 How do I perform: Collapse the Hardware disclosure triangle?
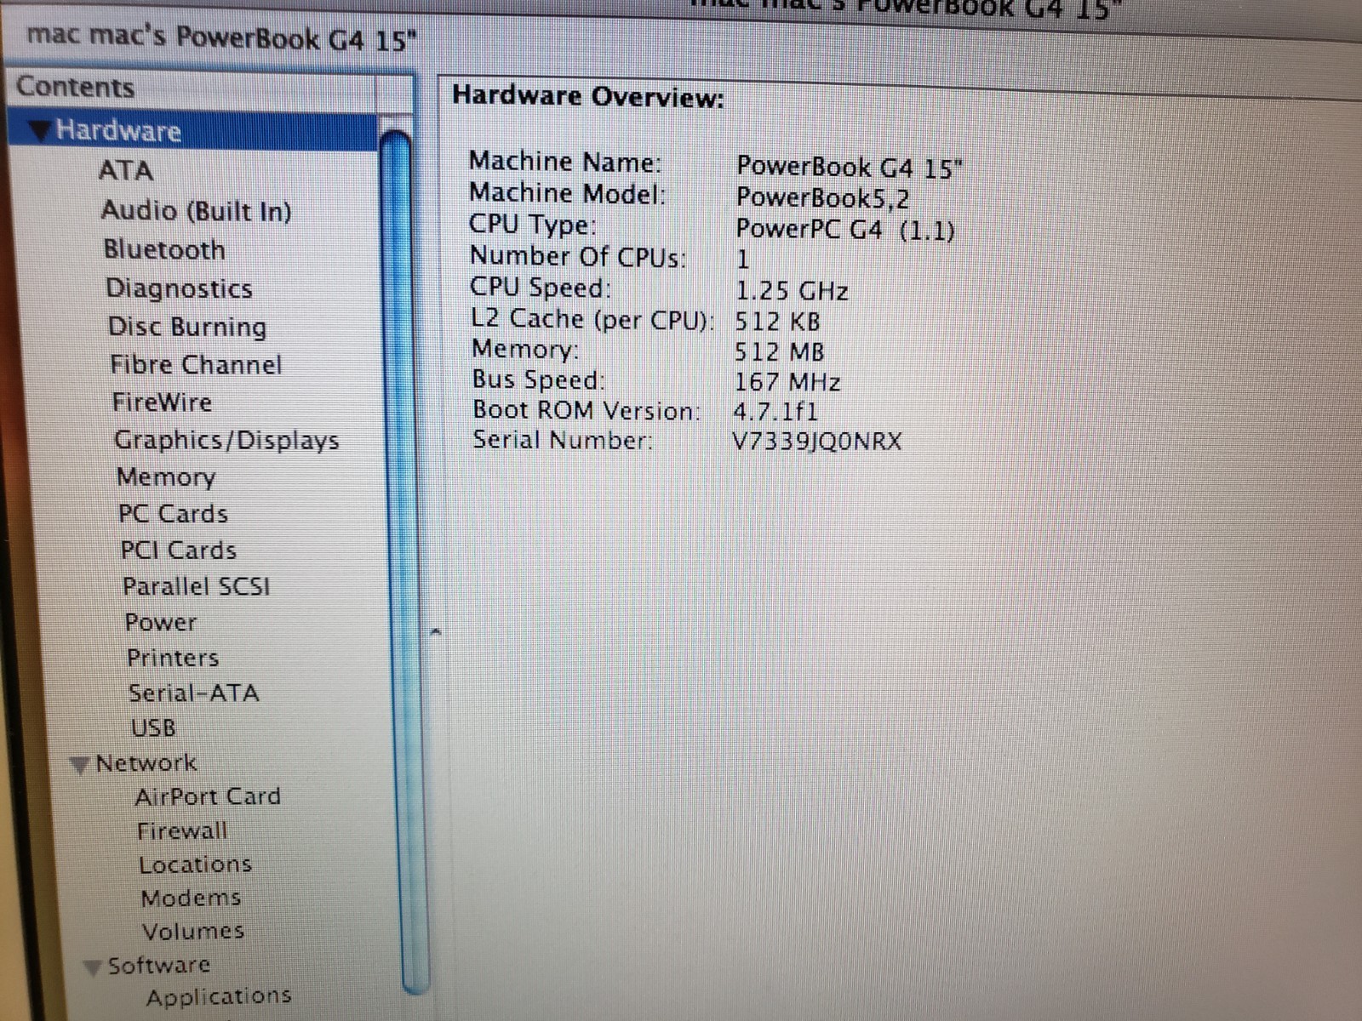pyautogui.click(x=38, y=131)
